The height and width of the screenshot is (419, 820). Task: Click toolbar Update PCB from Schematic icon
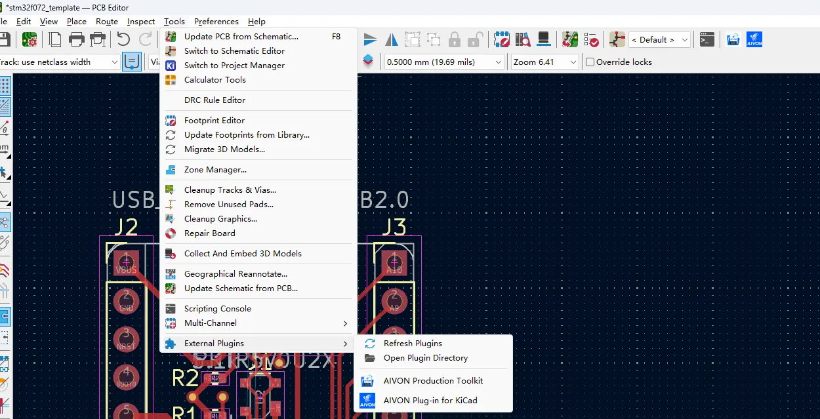[570, 39]
